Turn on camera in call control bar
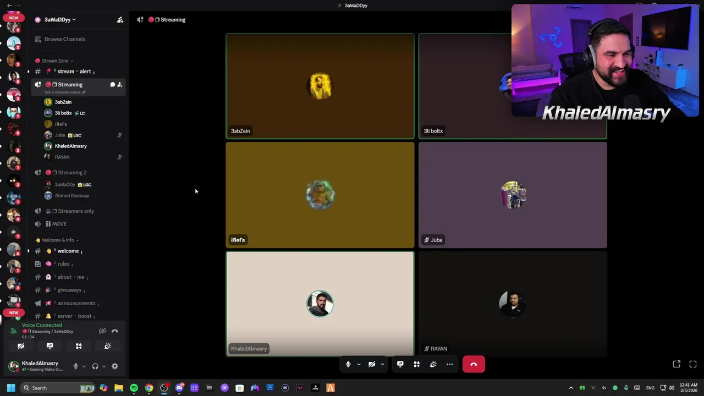 [x=372, y=364]
